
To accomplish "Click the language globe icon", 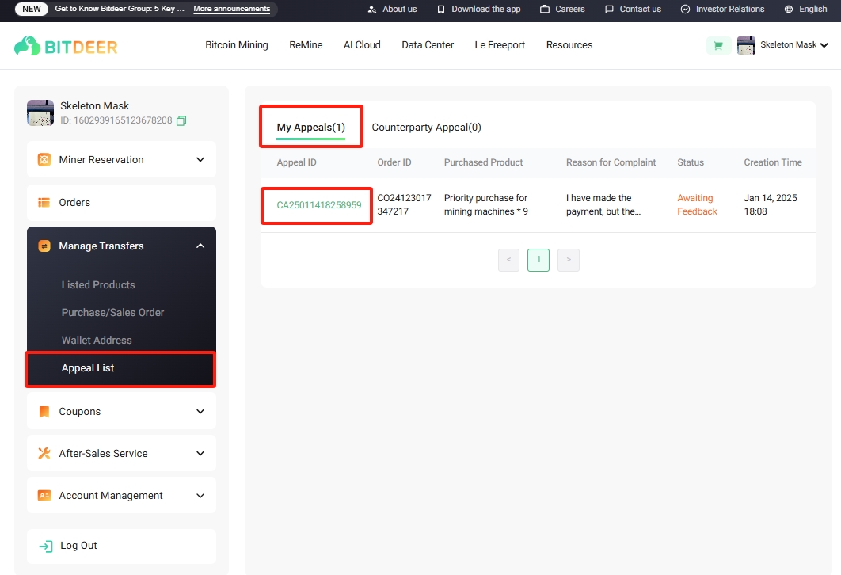I will (x=789, y=10).
